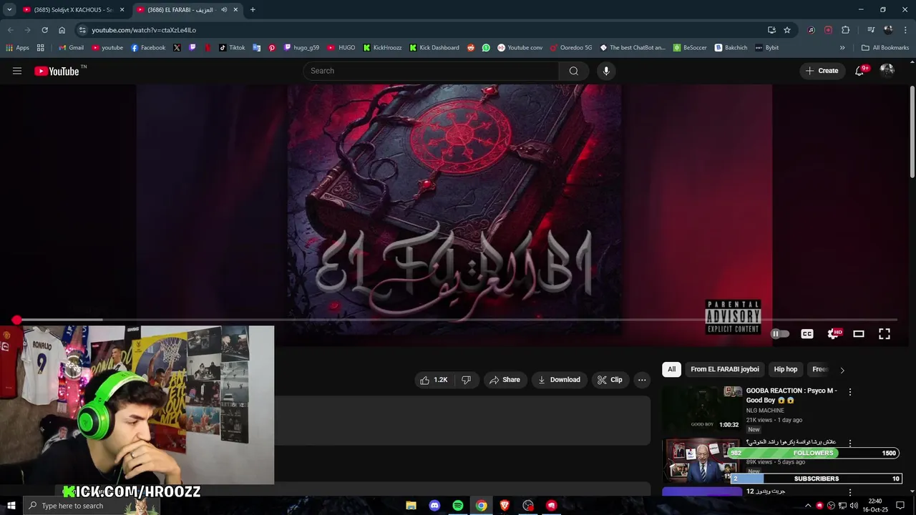This screenshot has width=916, height=515.
Task: Select From EL FARABI joyboi chip
Action: click(x=725, y=370)
